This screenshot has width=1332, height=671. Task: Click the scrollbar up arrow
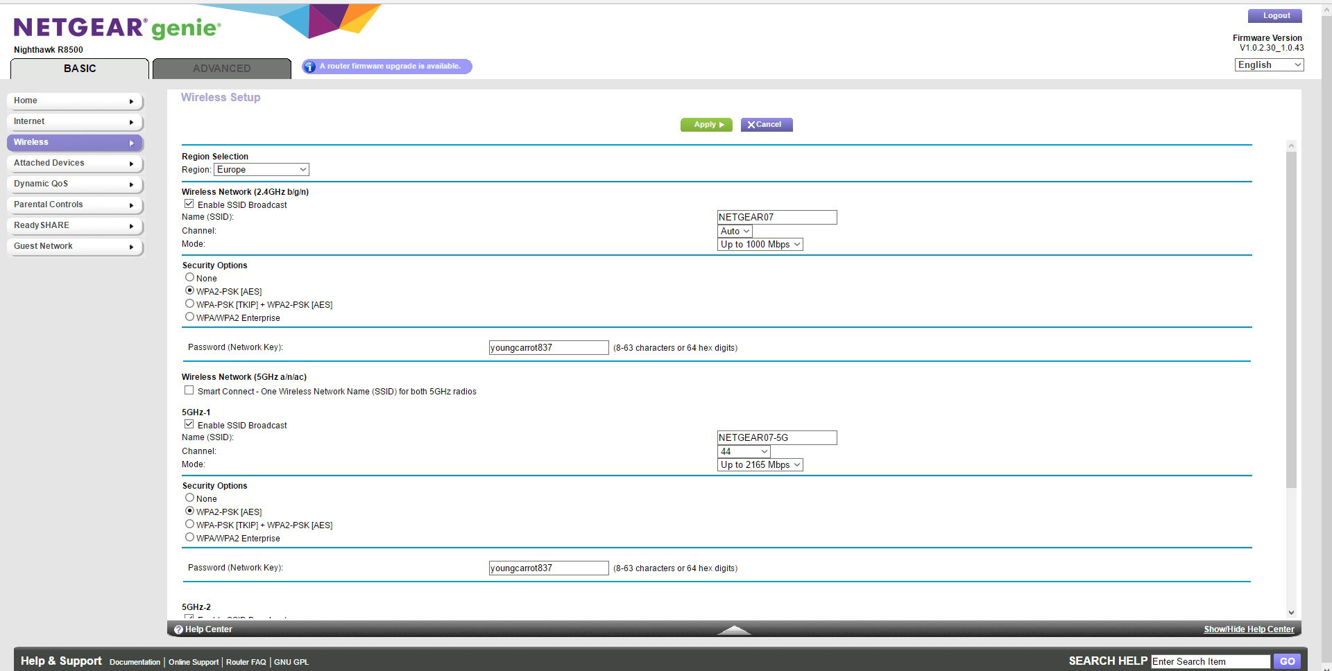coord(1291,146)
